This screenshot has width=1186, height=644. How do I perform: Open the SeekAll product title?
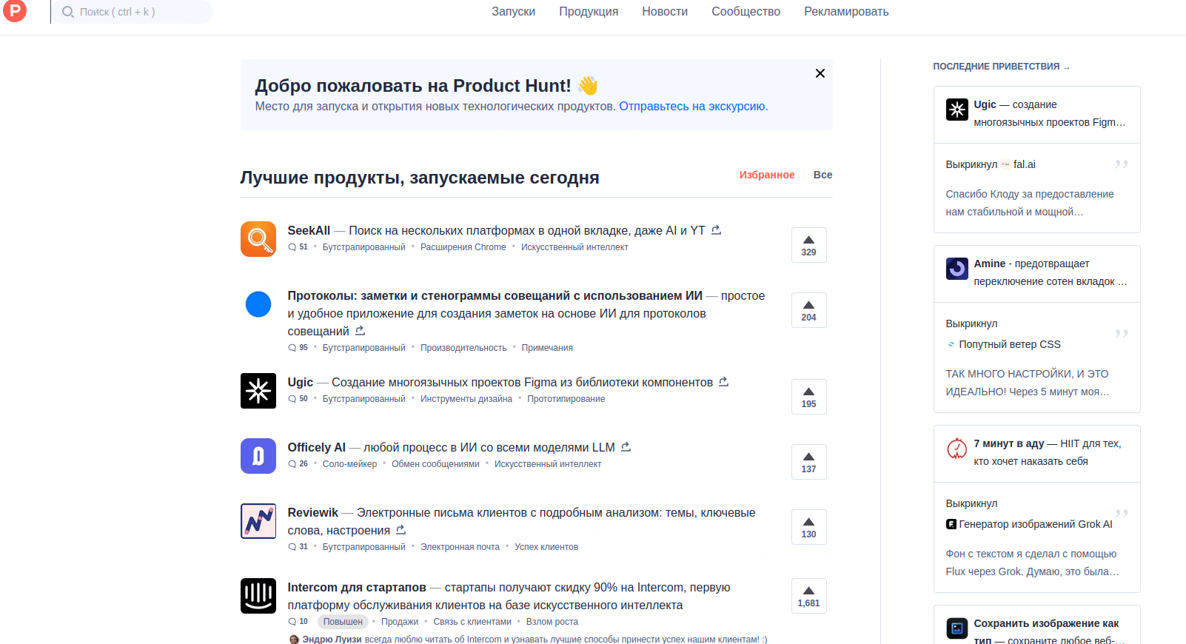[309, 230]
